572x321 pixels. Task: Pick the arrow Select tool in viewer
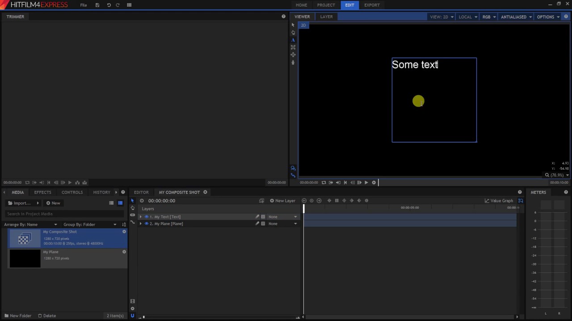click(x=293, y=25)
